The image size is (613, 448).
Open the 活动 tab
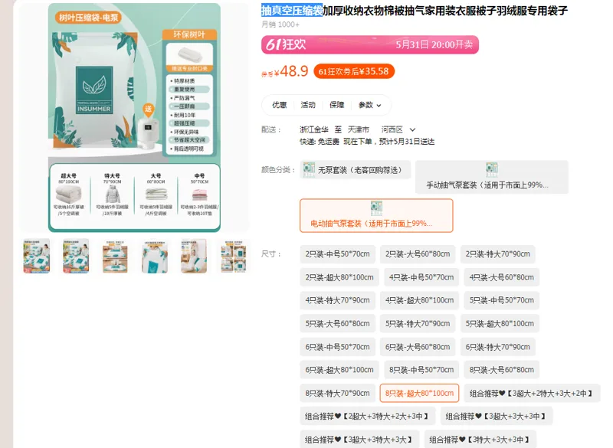[308, 105]
